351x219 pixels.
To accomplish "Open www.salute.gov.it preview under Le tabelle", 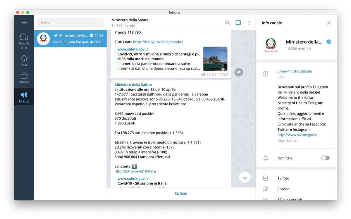I will [x=133, y=178].
